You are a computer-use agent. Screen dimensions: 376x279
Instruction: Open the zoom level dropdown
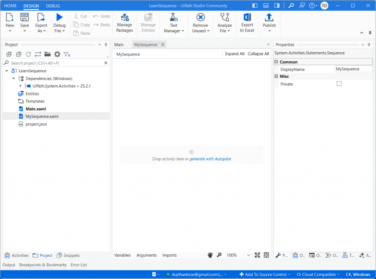tap(249, 255)
